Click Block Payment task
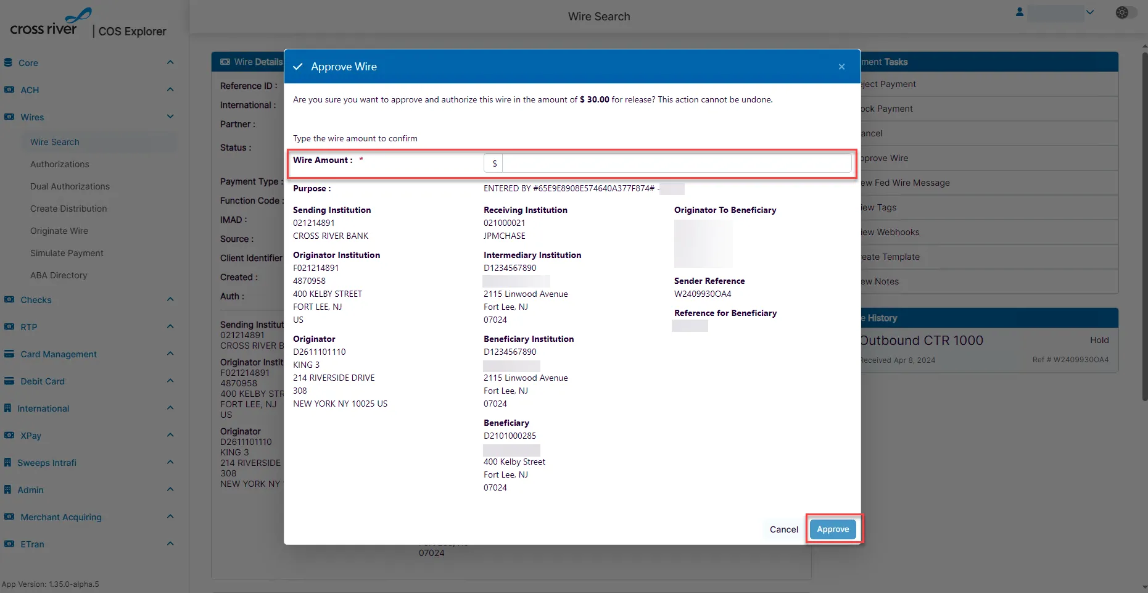This screenshot has width=1148, height=593. click(989, 109)
